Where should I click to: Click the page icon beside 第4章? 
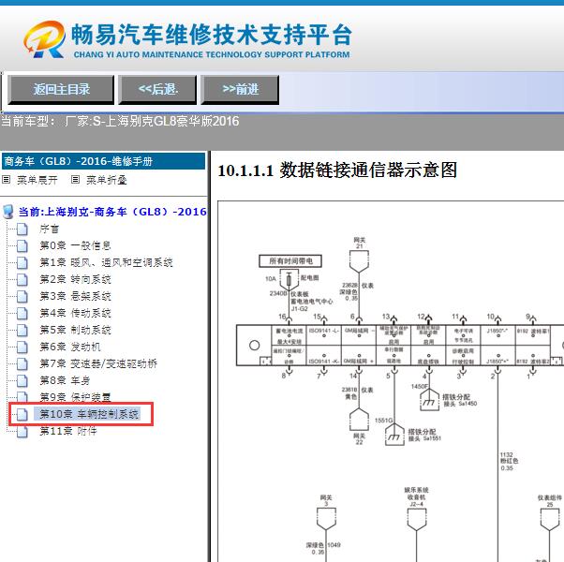pyautogui.click(x=22, y=313)
